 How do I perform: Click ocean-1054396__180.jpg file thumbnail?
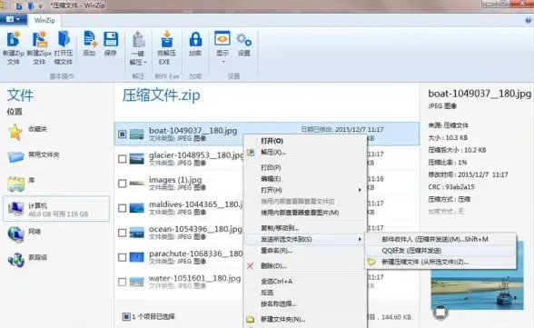tap(137, 233)
